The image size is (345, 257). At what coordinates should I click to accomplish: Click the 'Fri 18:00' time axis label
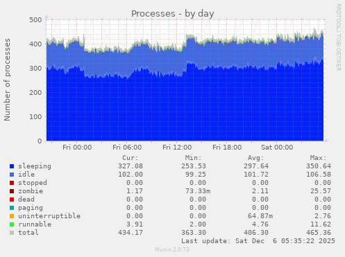point(227,148)
